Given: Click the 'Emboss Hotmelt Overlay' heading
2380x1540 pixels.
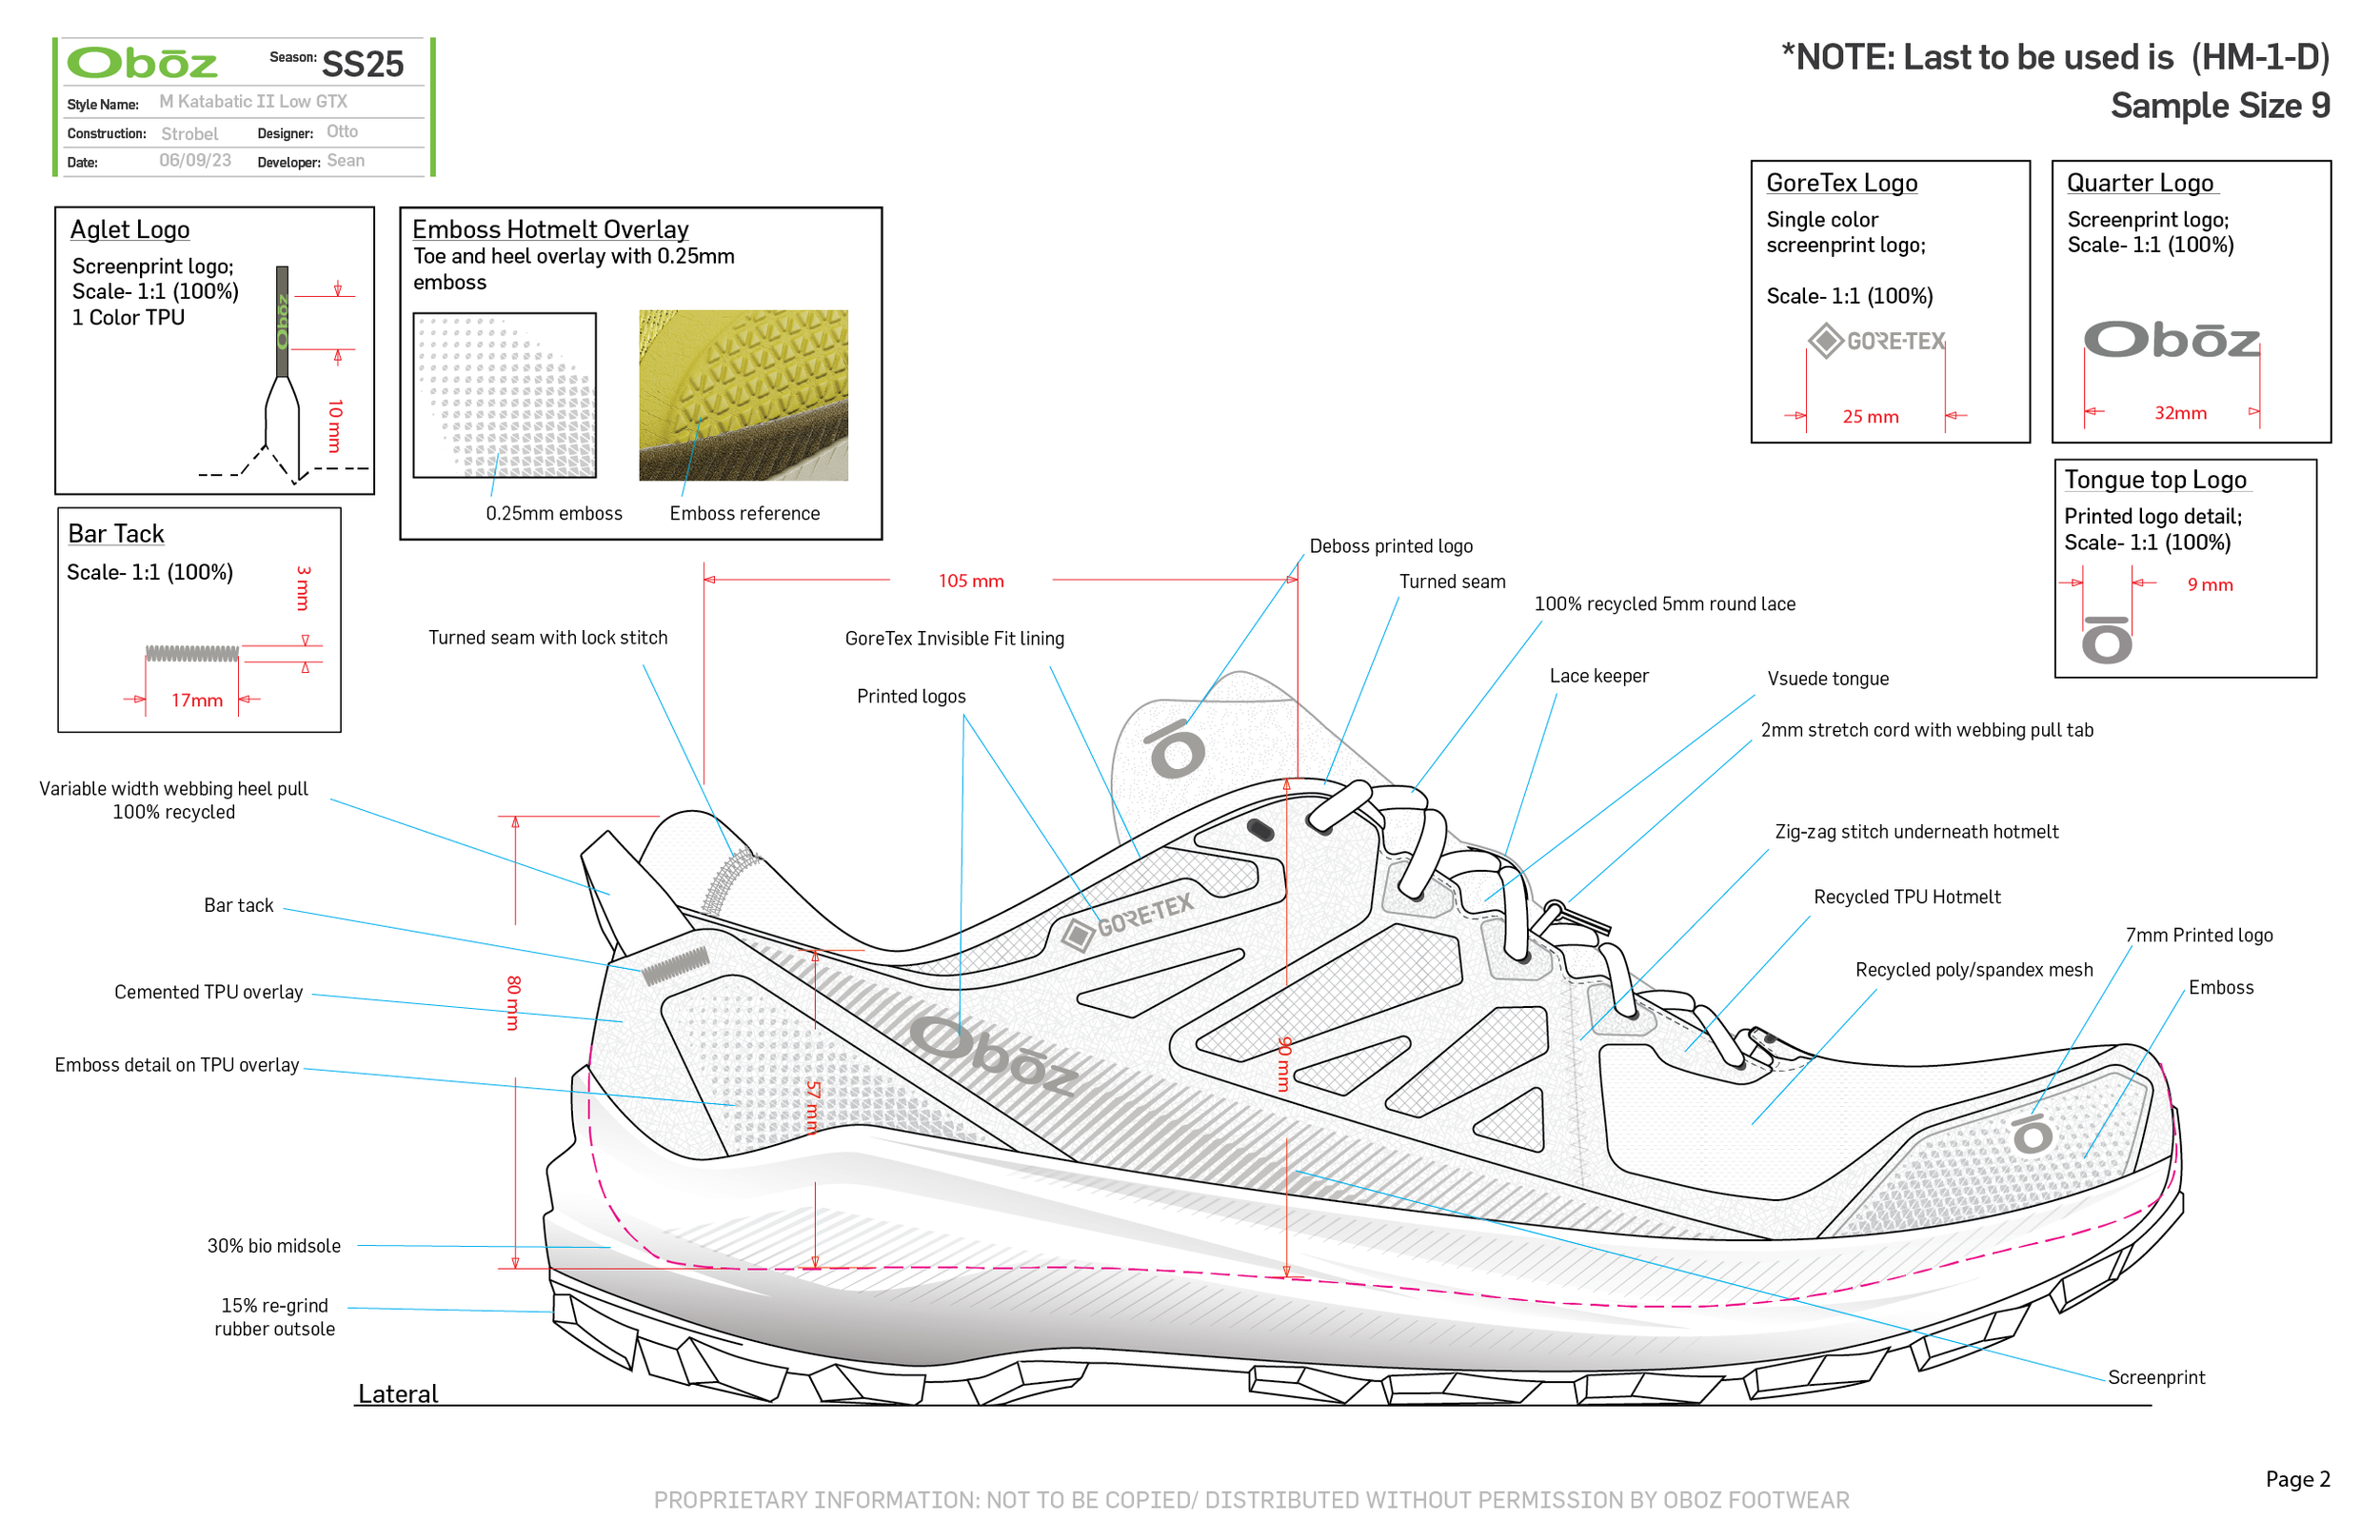Looking at the screenshot, I should tap(550, 229).
